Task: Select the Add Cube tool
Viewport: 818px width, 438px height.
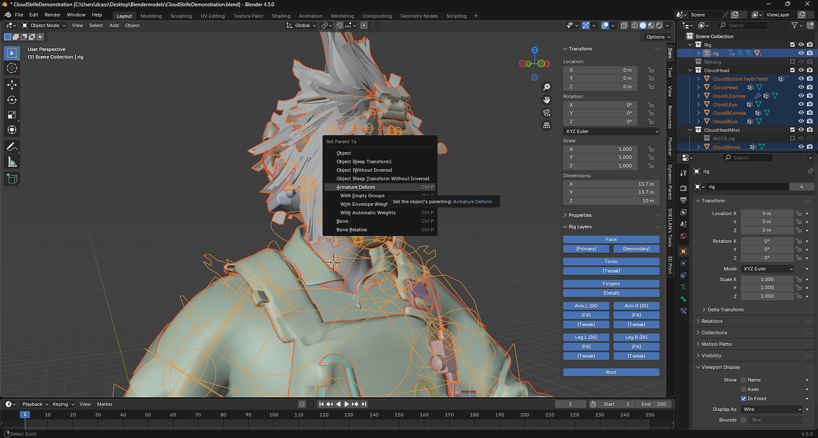Action: [12, 178]
